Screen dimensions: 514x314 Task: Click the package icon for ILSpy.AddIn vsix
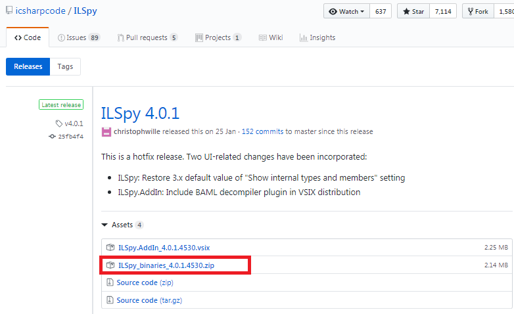(110, 247)
